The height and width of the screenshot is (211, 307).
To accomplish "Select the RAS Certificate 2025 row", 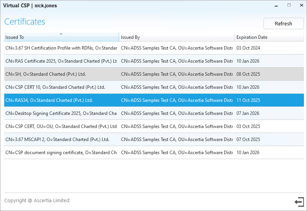I will coord(61,61).
